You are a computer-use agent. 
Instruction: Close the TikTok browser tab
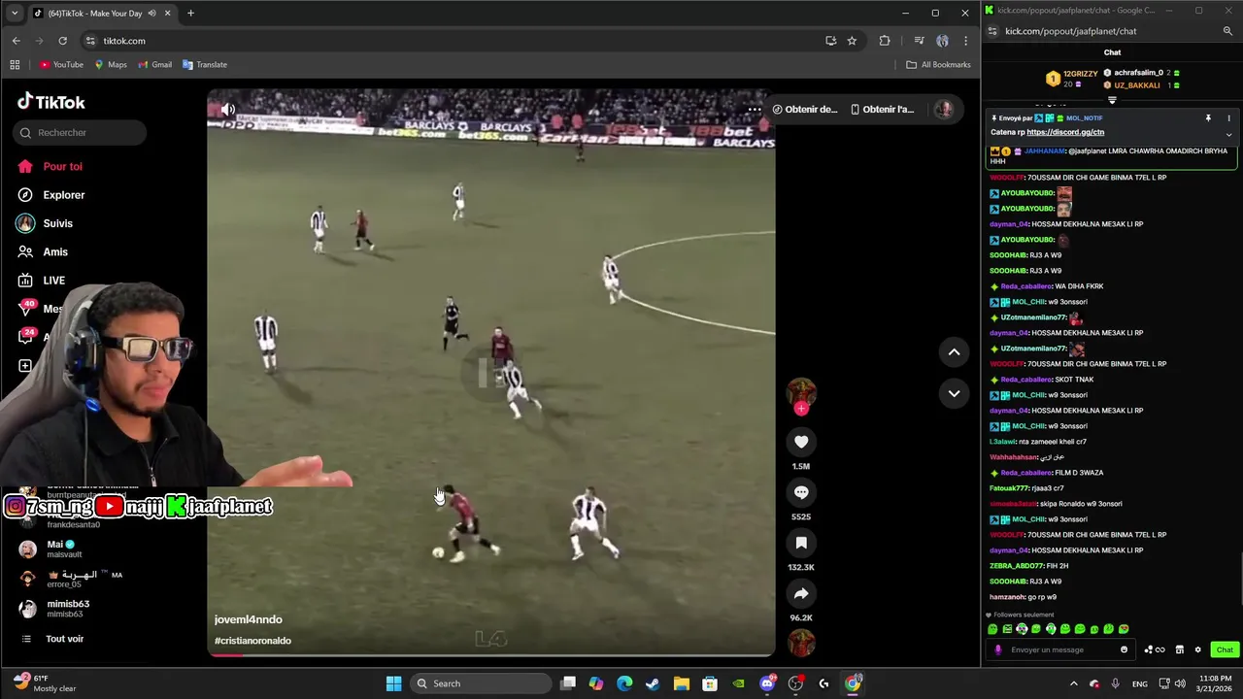(x=168, y=13)
